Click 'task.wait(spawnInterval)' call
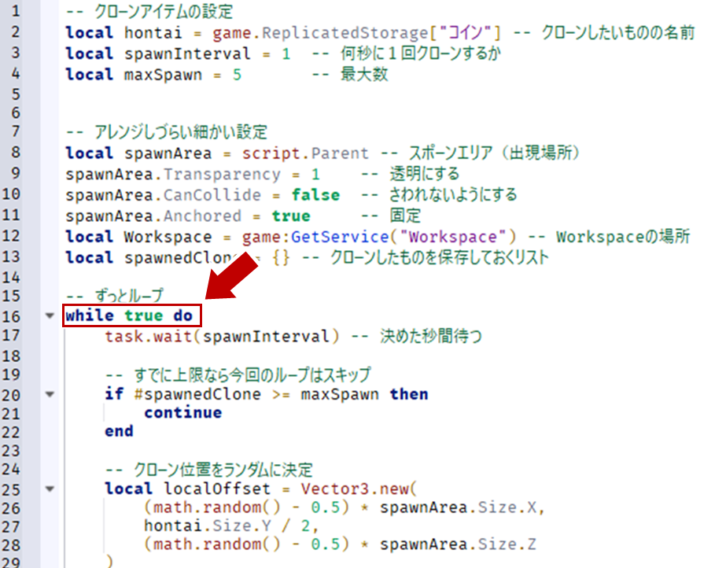This screenshot has height=568, width=715. tap(222, 337)
